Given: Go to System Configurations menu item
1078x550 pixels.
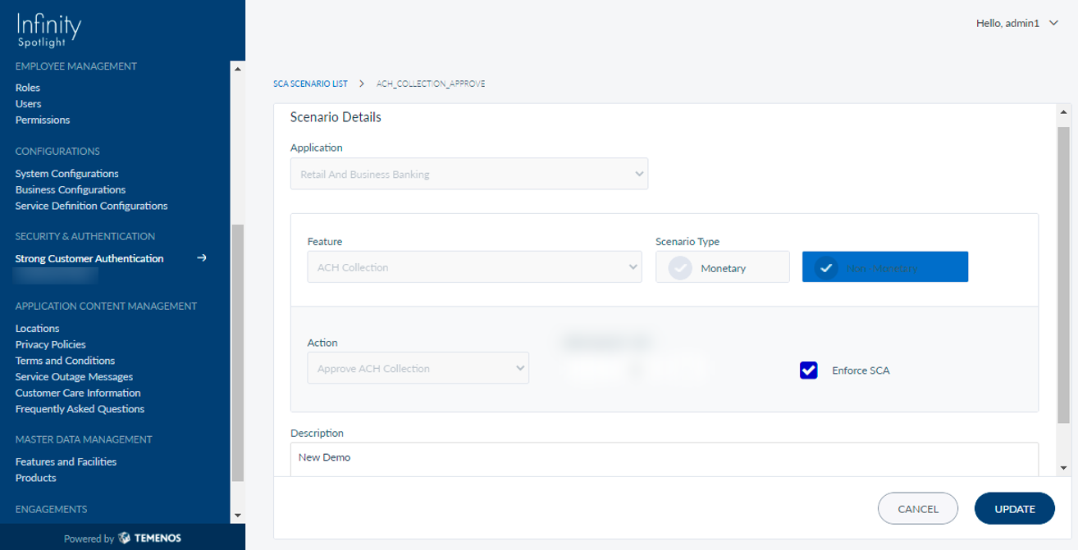Looking at the screenshot, I should (x=66, y=174).
